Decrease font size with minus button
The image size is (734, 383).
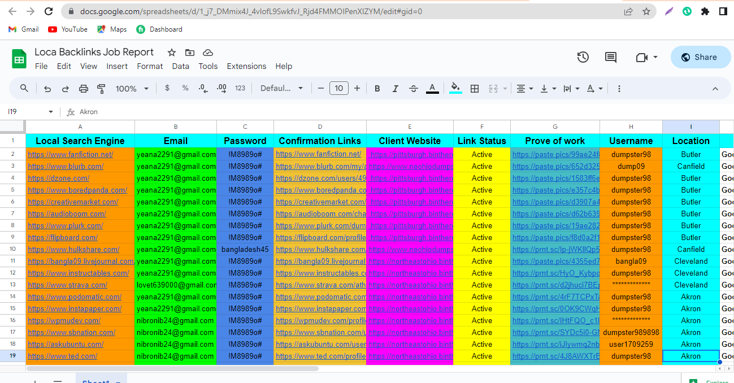(x=321, y=88)
